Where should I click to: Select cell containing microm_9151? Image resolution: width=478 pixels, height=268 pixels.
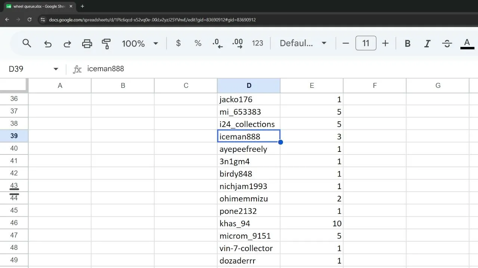(x=249, y=236)
